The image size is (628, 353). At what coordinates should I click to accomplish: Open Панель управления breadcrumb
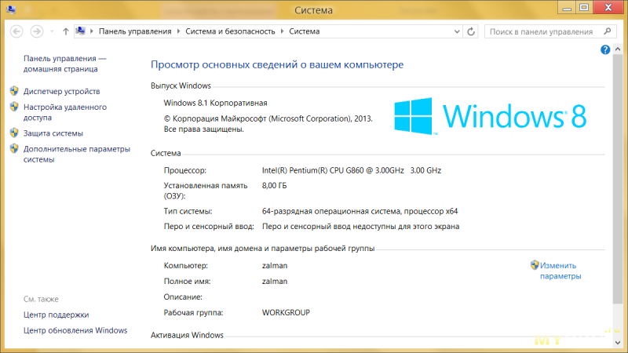(x=135, y=31)
